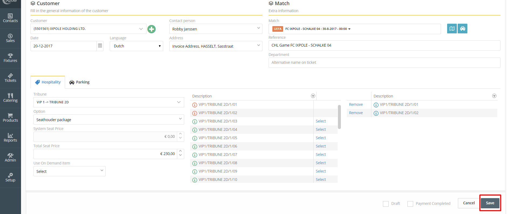
Task: Go to Fixtures in sidebar
Action: click(x=10, y=58)
